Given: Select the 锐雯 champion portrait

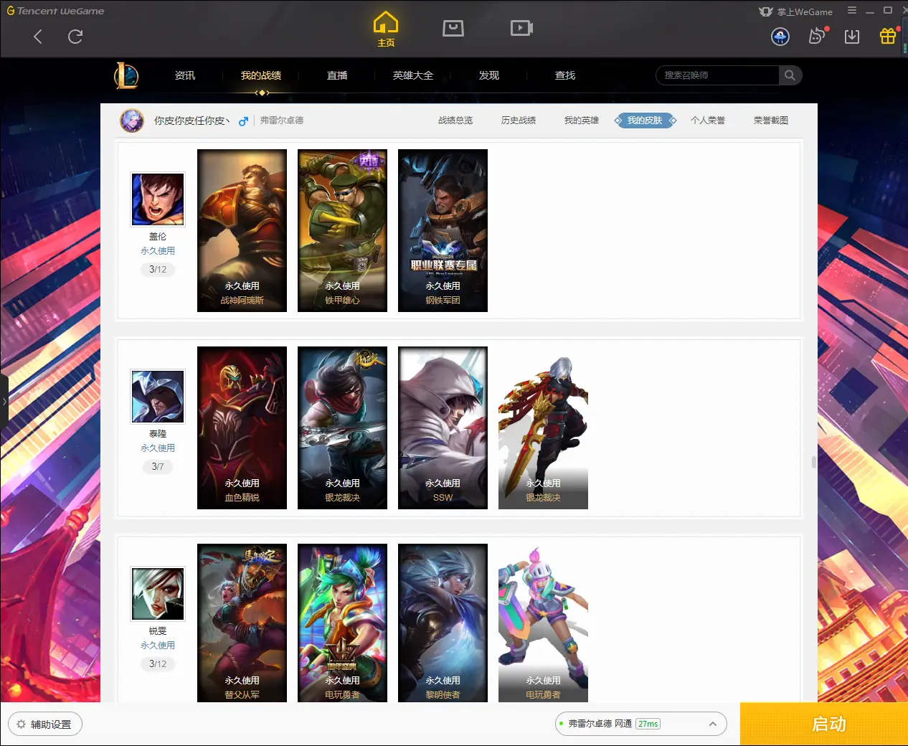Looking at the screenshot, I should pyautogui.click(x=158, y=594).
